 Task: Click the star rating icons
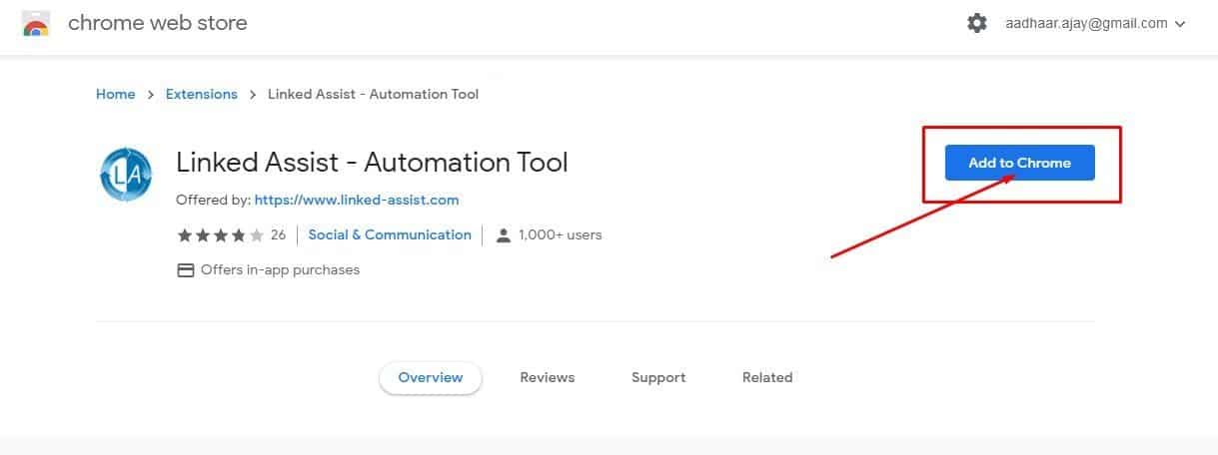(x=220, y=235)
